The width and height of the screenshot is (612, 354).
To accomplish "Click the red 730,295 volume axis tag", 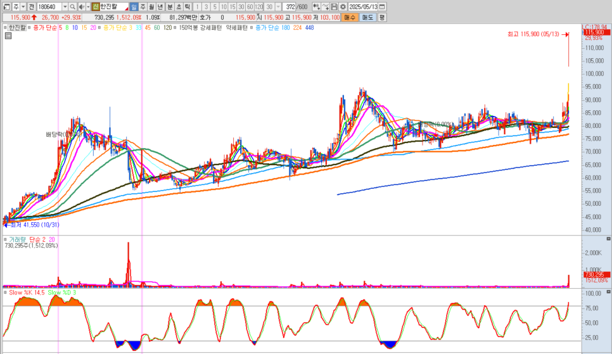I will pos(596,275).
